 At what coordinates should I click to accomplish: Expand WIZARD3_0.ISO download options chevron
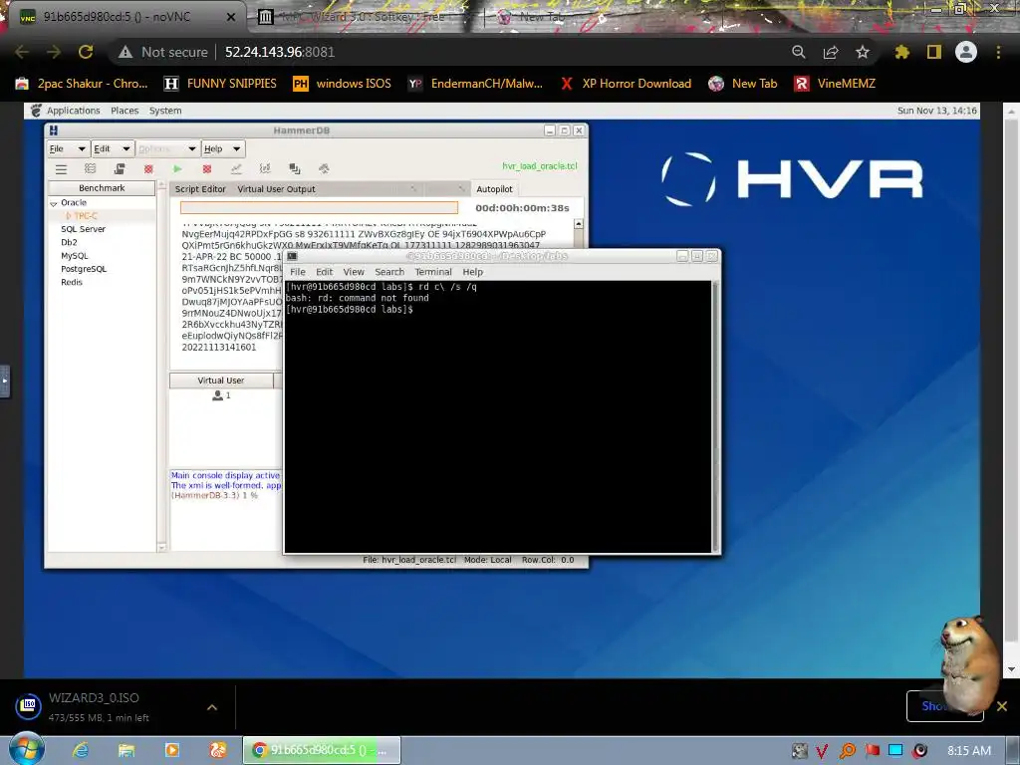pyautogui.click(x=212, y=707)
